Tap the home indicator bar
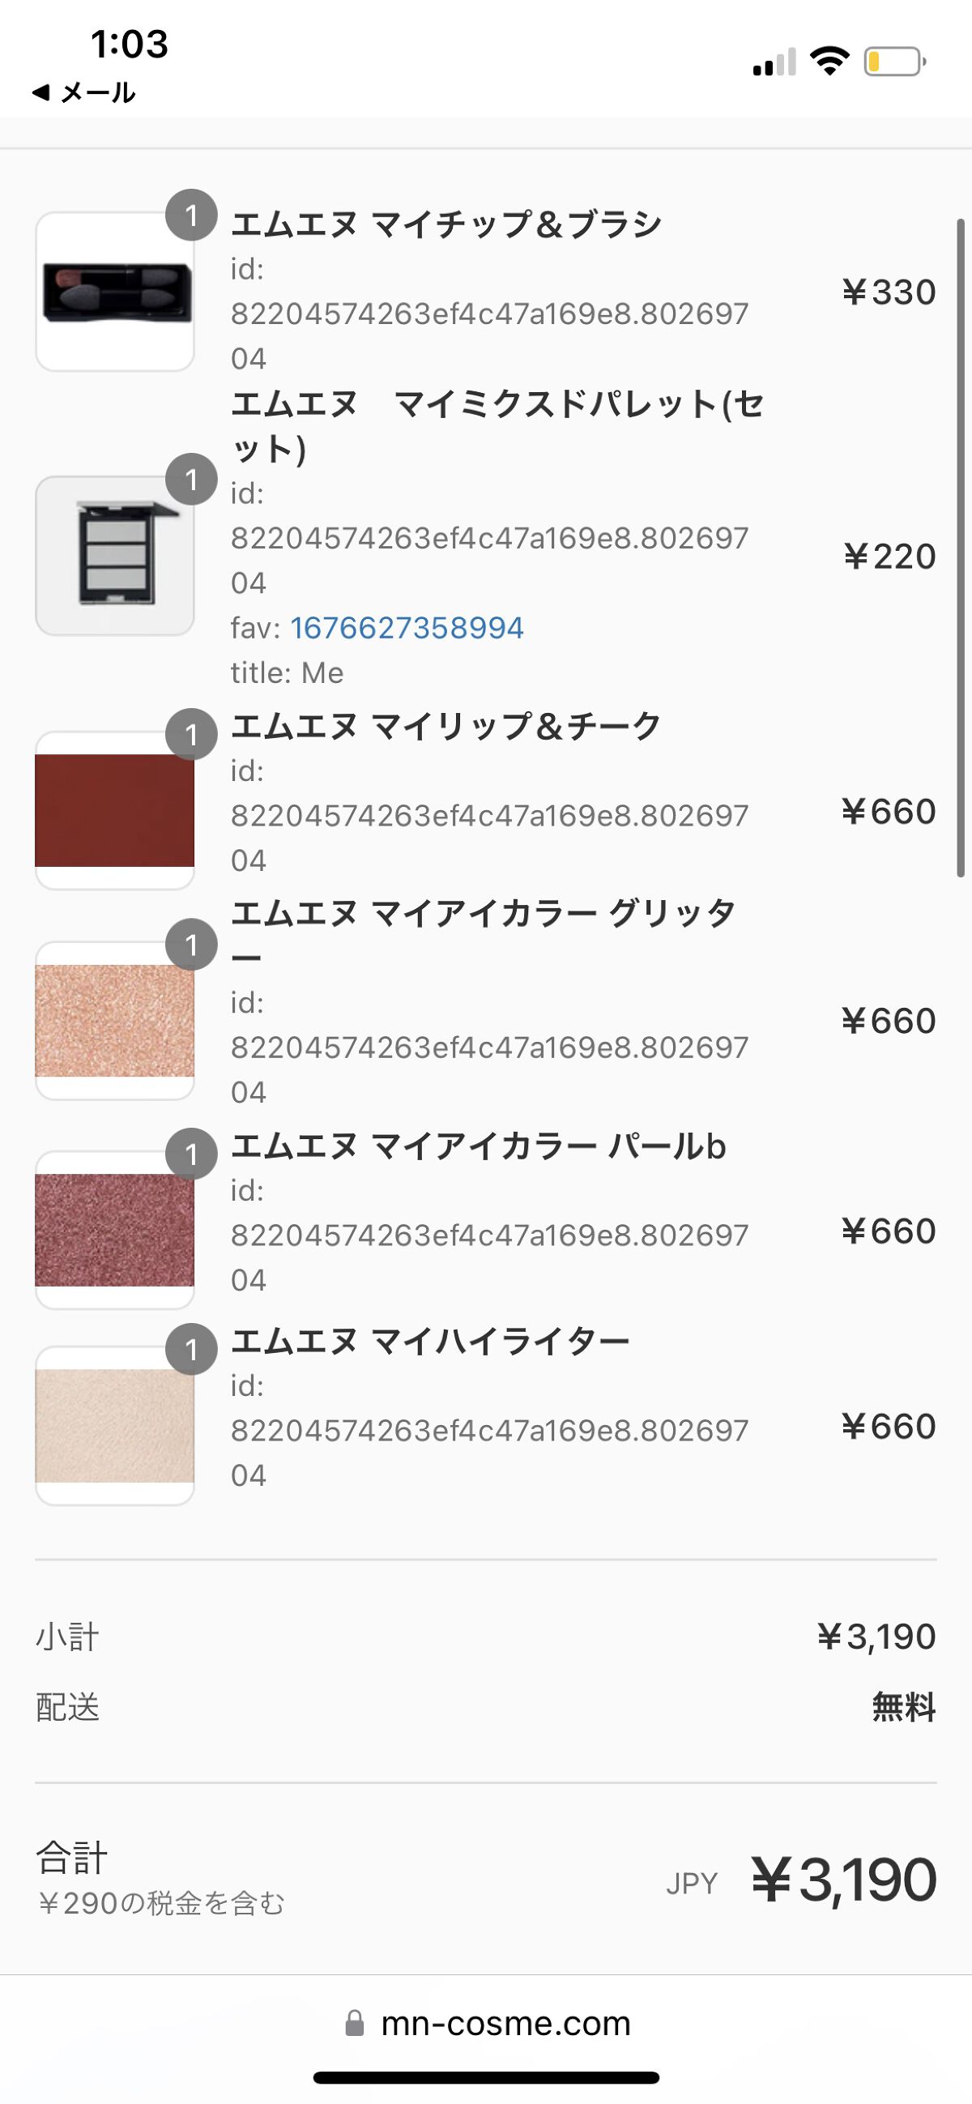The width and height of the screenshot is (972, 2104). click(486, 2078)
